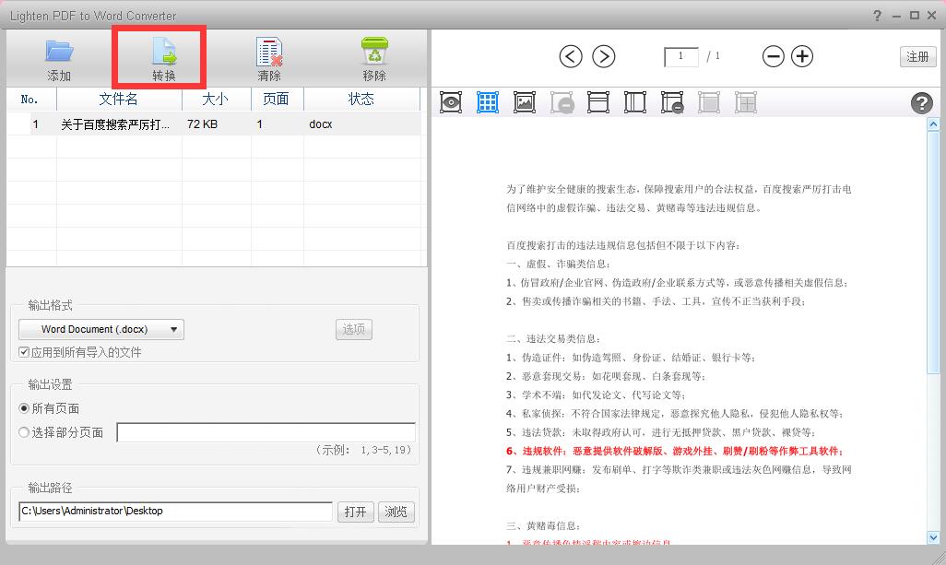Uncheck 应用到所有导入的文件 checkbox
The image size is (946, 565).
tap(24, 352)
